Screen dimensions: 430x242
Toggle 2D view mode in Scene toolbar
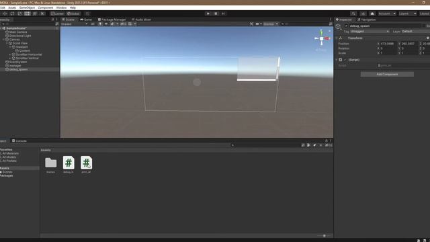click(x=93, y=24)
